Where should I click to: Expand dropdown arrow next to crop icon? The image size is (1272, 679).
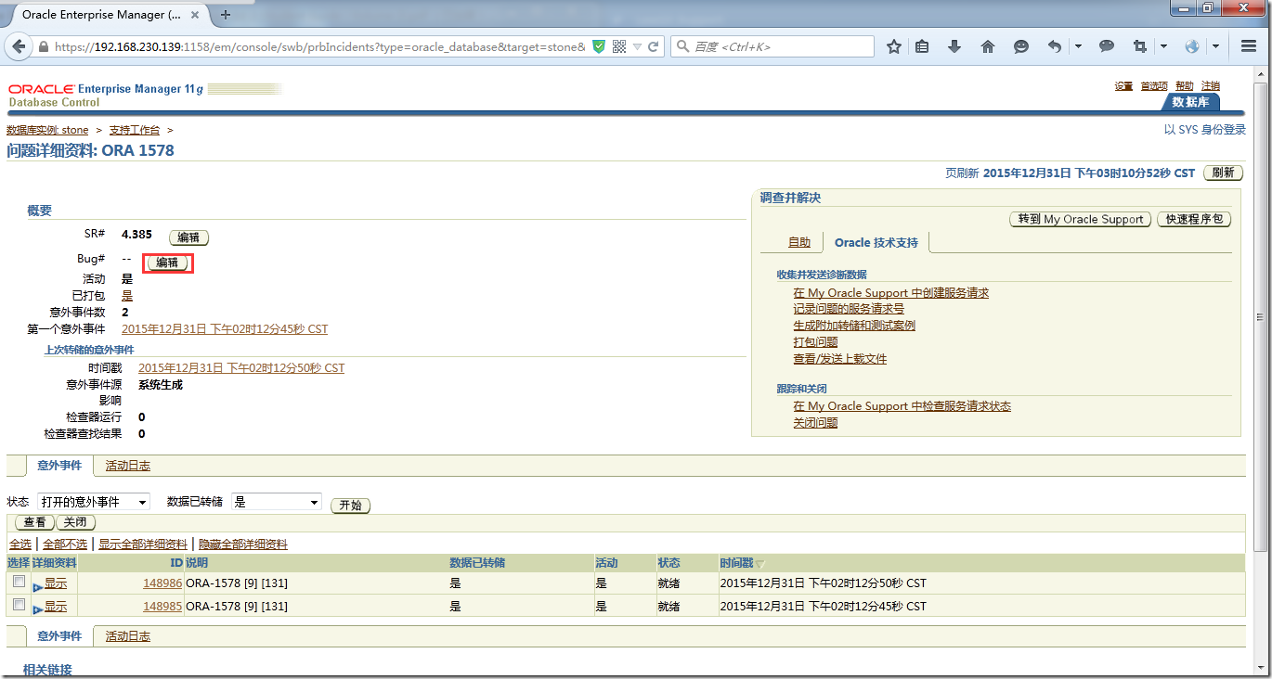(x=1163, y=46)
